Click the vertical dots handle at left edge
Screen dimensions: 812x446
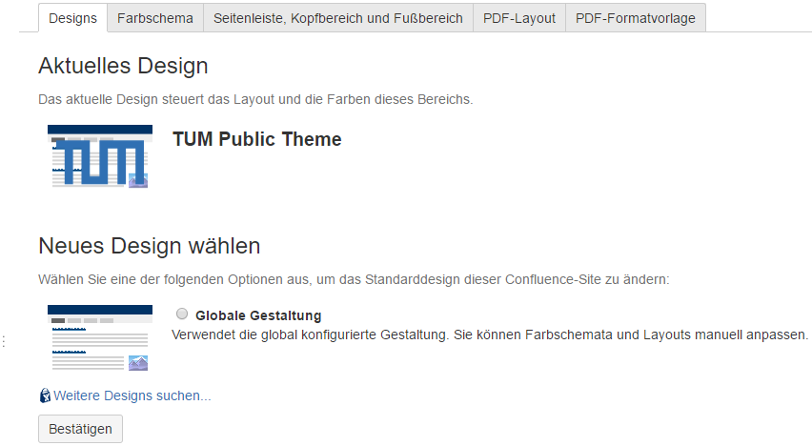click(5, 341)
